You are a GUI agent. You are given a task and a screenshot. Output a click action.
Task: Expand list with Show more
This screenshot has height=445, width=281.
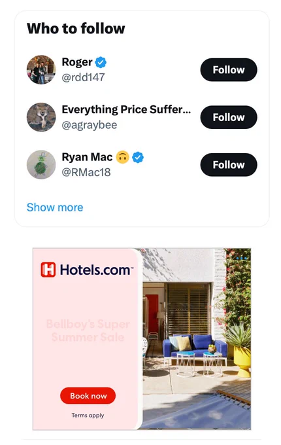coord(55,207)
